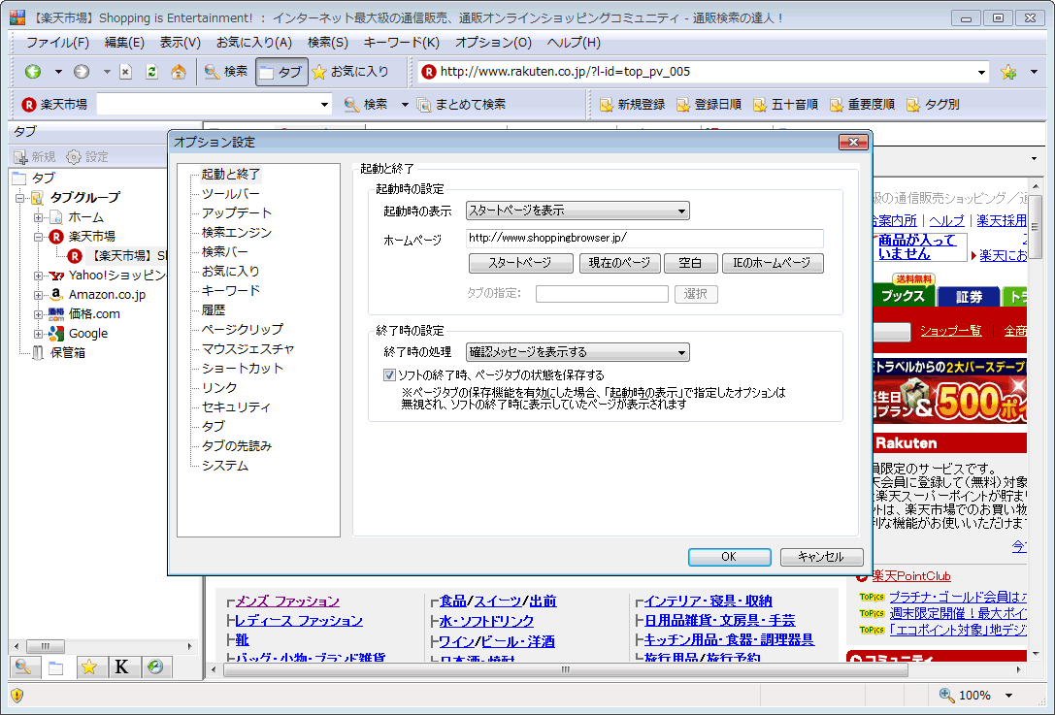
Task: Click 新規 in the tab sidebar panel
Action: tap(34, 157)
